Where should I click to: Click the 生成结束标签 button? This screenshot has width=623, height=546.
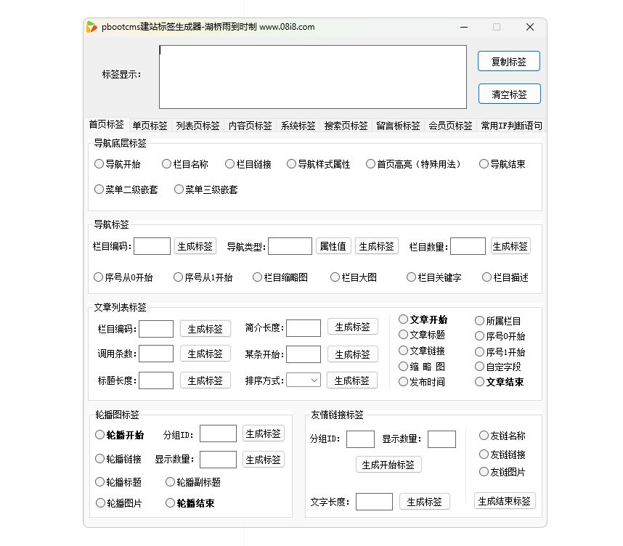(x=505, y=500)
